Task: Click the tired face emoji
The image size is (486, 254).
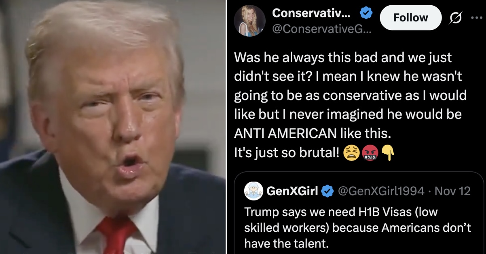Action: (351, 153)
